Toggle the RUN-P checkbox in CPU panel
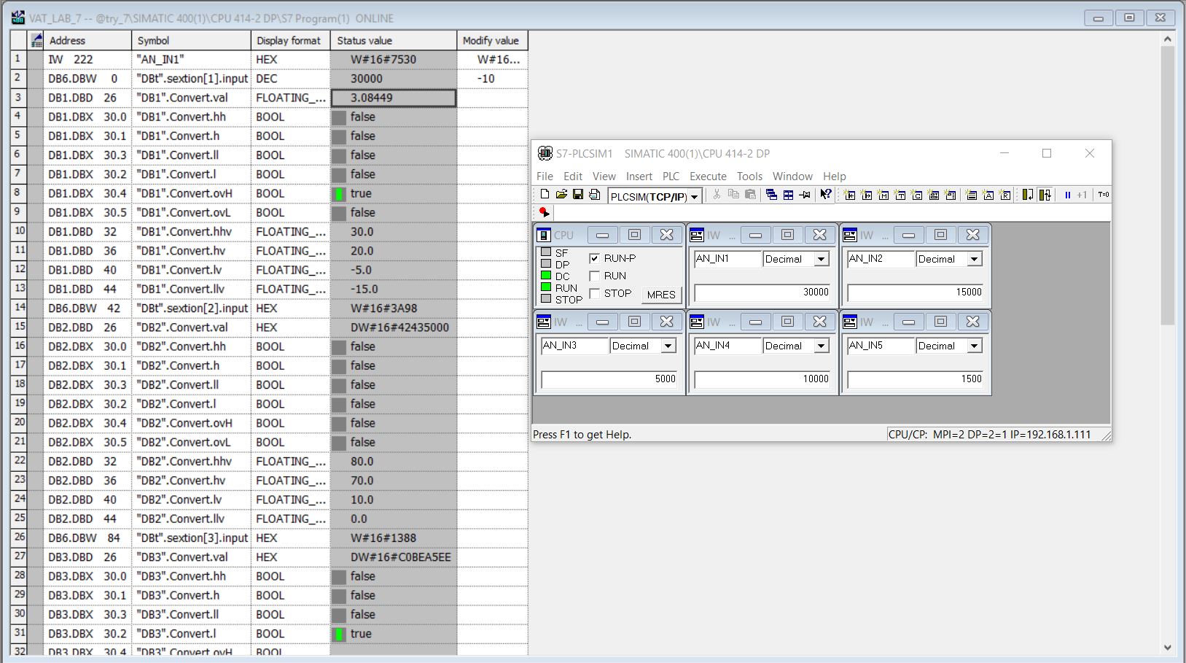This screenshot has height=663, width=1186. (594, 258)
